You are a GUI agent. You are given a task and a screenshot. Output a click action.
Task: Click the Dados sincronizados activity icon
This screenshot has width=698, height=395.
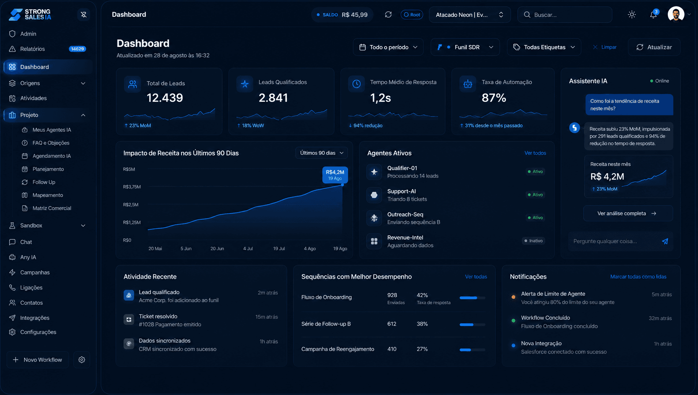(x=129, y=344)
